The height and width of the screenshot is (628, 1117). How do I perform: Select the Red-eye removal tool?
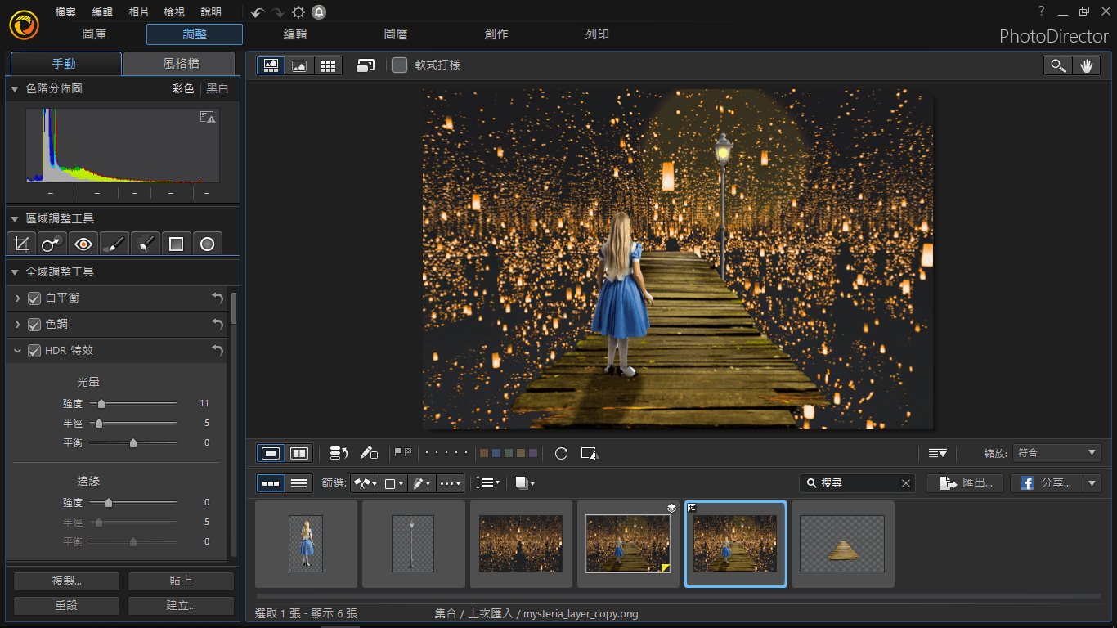tap(83, 243)
